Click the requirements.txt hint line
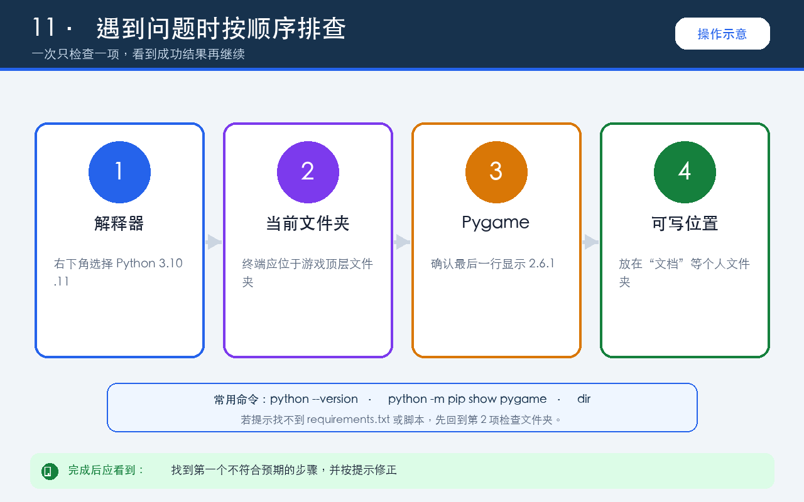 point(402,419)
